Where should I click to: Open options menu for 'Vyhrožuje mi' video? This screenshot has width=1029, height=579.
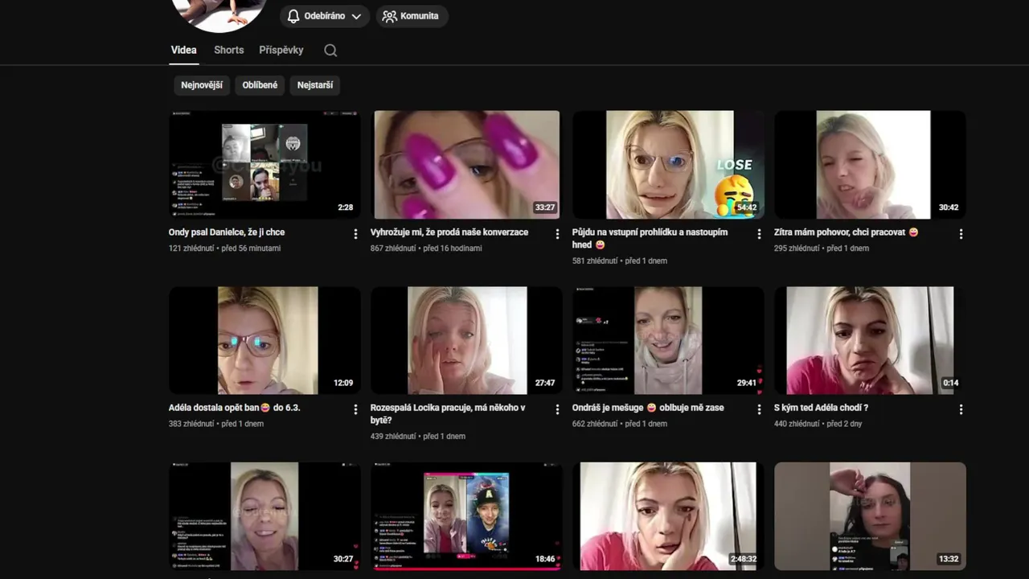tap(557, 234)
